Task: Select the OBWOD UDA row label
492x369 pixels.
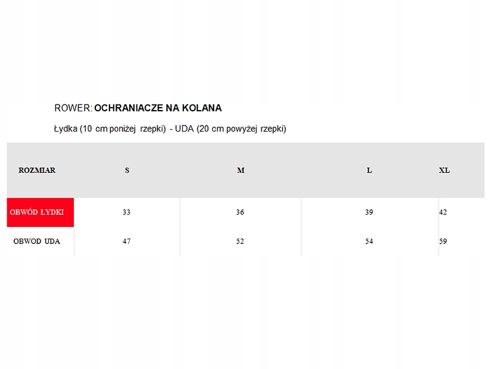Action: click(37, 242)
